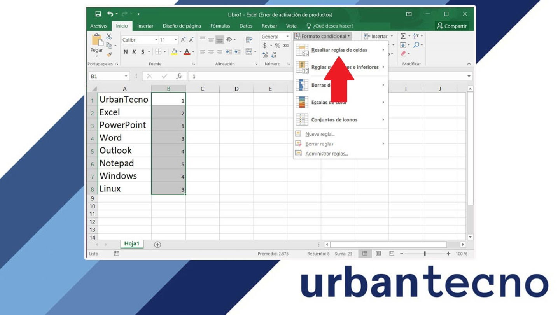Click the Insertar cells button
Viewport: 560px width, 315px height.
(x=378, y=36)
